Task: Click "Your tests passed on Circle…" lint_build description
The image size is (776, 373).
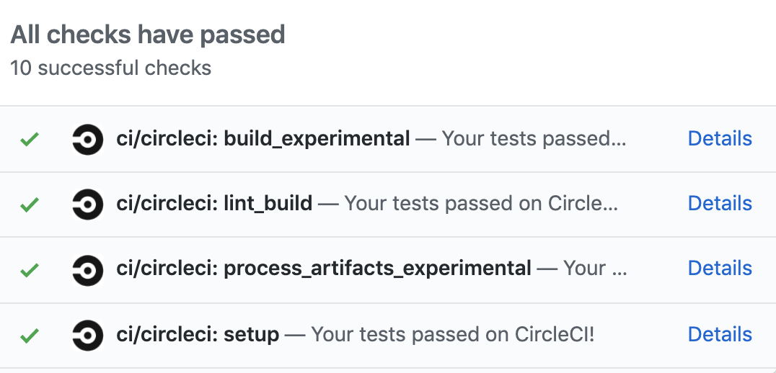Action: point(481,204)
